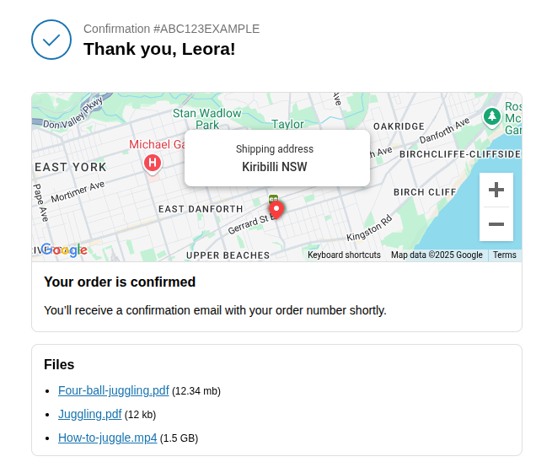Image resolution: width=536 pixels, height=462 pixels.
Task: Click the Google logo on map
Action: (65, 250)
